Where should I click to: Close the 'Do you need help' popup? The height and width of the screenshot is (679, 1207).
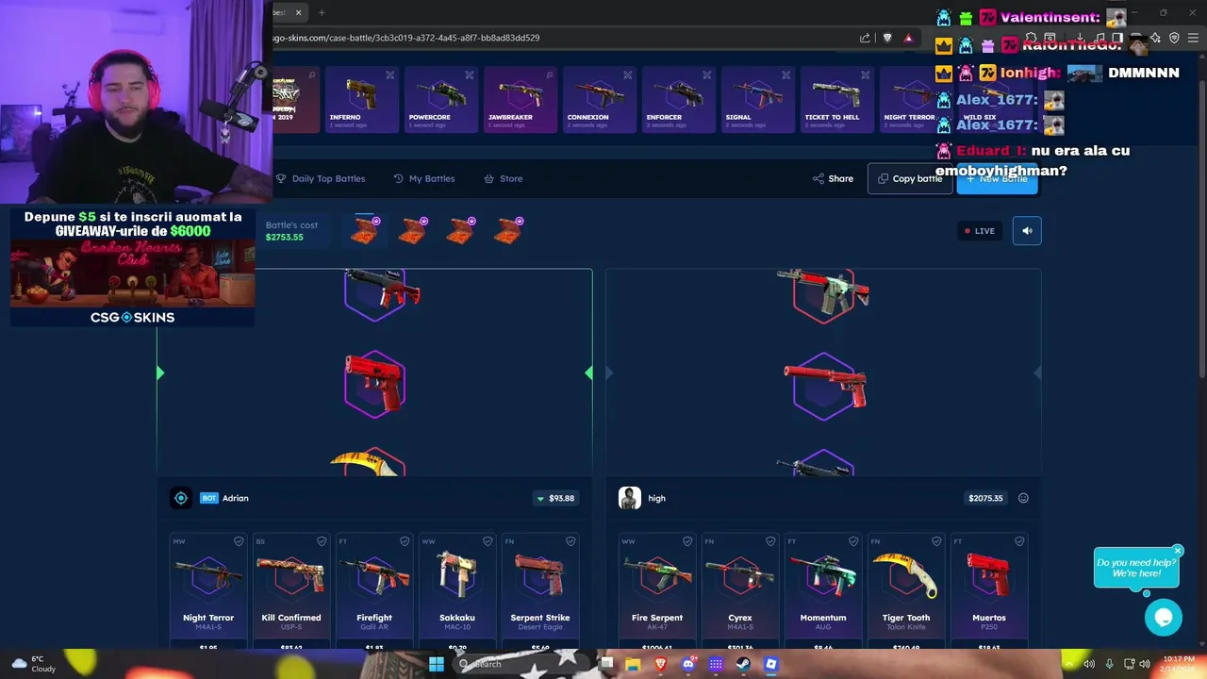1178,551
